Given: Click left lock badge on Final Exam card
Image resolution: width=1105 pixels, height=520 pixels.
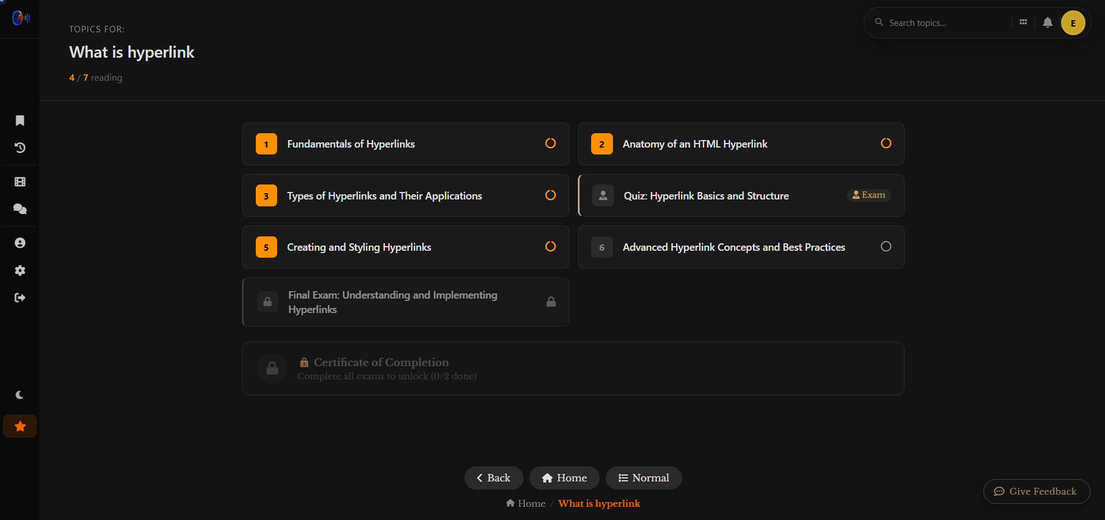Looking at the screenshot, I should (x=267, y=302).
